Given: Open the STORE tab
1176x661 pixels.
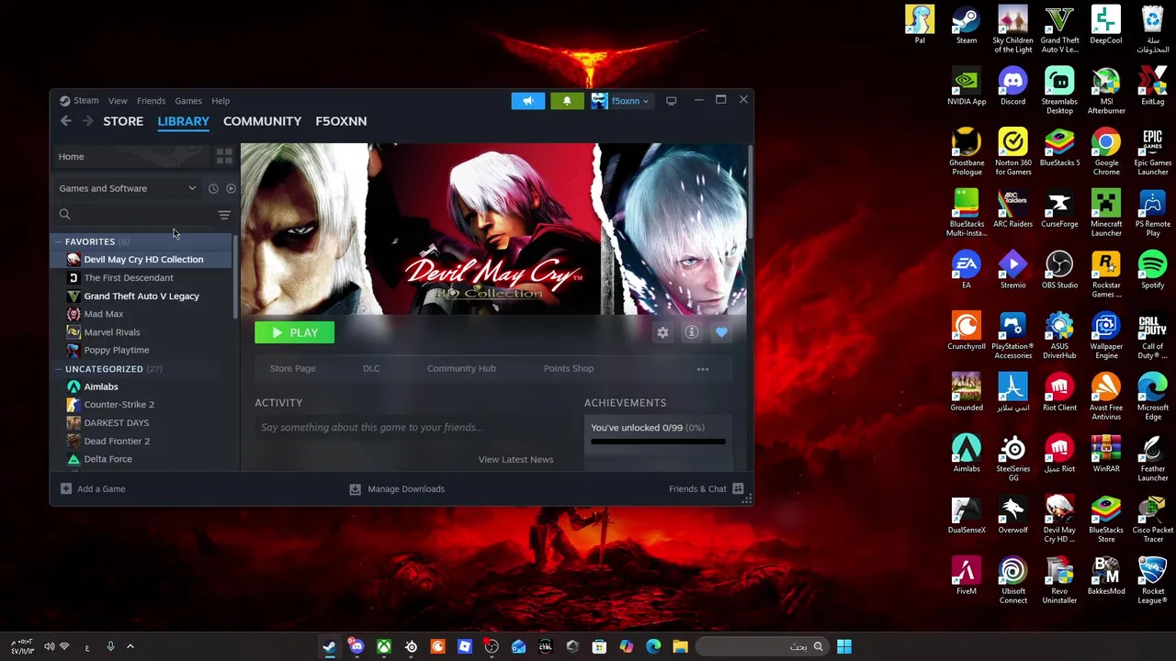Looking at the screenshot, I should pyautogui.click(x=123, y=121).
